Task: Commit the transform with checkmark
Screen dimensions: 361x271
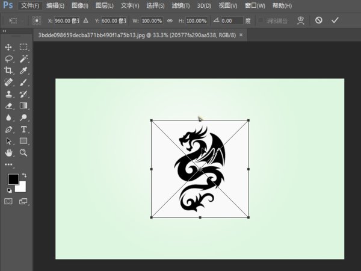Action: coord(335,20)
